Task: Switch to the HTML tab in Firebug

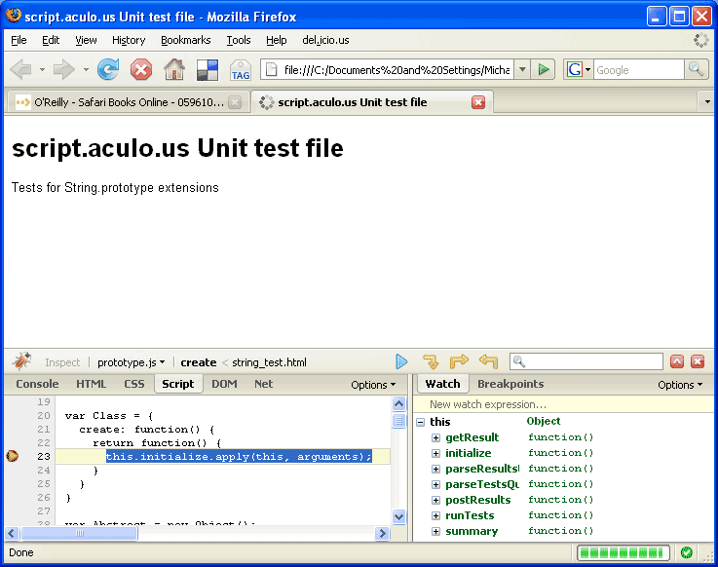Action: (92, 384)
